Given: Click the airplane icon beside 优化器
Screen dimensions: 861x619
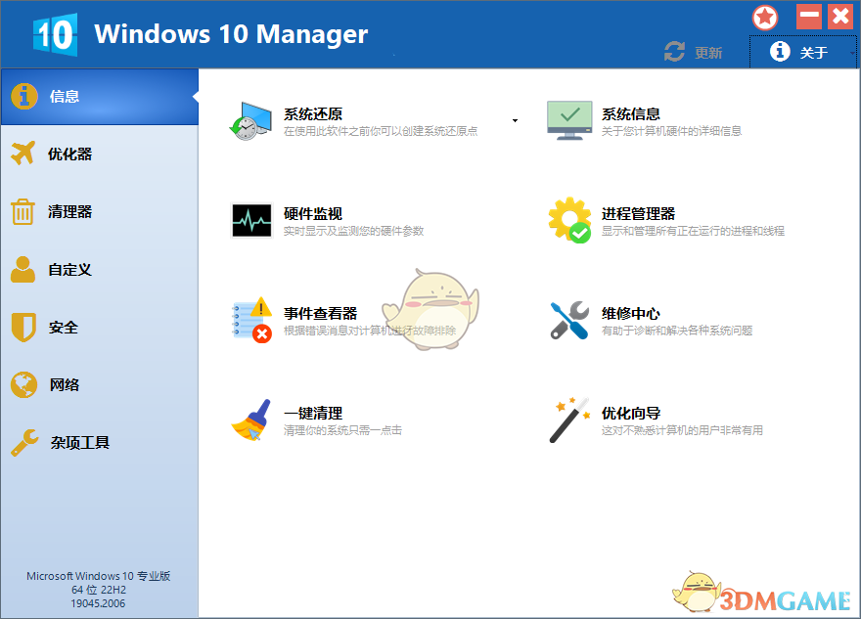Looking at the screenshot, I should pyautogui.click(x=24, y=154).
